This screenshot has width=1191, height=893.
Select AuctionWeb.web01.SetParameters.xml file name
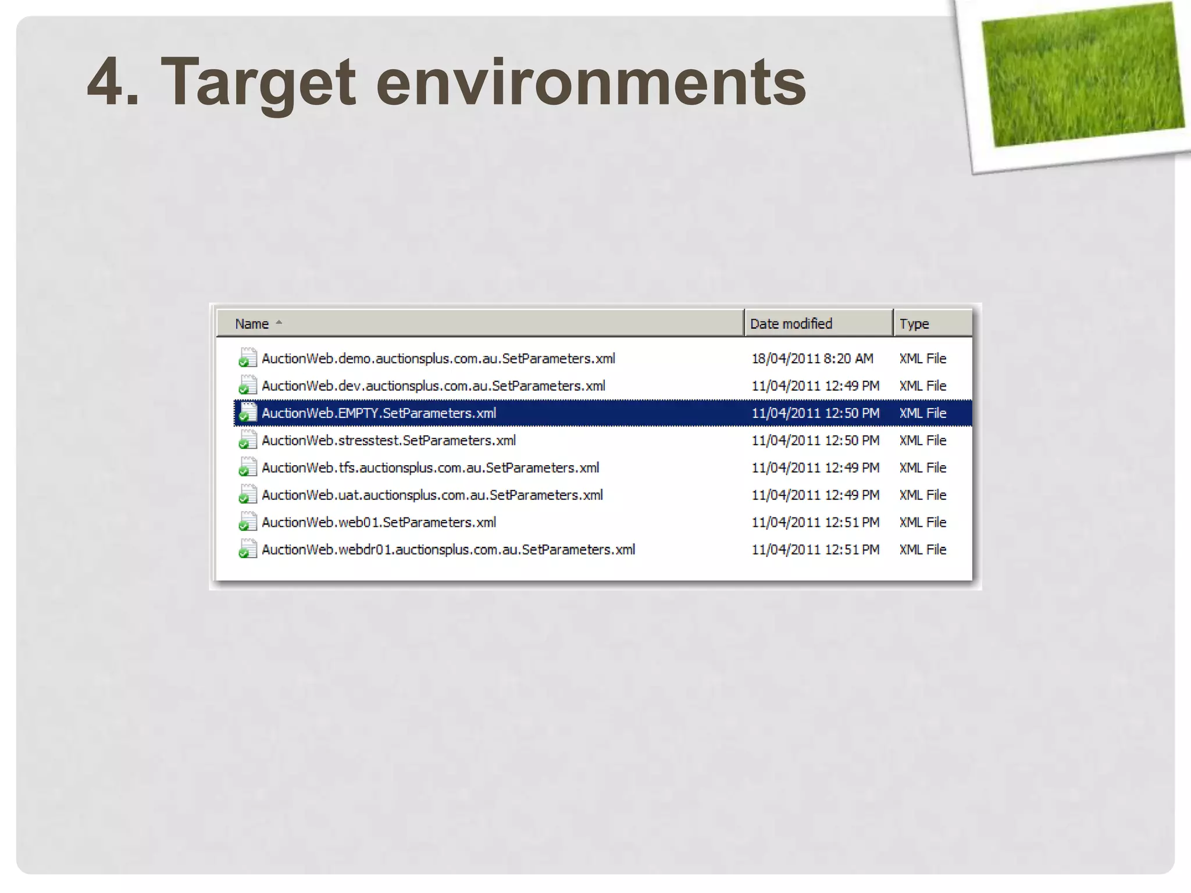coord(379,523)
